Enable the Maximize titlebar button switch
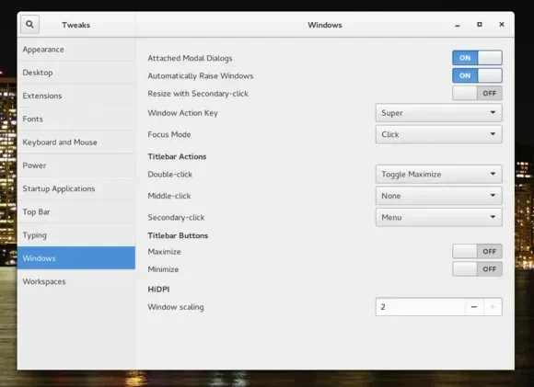 coord(477,251)
